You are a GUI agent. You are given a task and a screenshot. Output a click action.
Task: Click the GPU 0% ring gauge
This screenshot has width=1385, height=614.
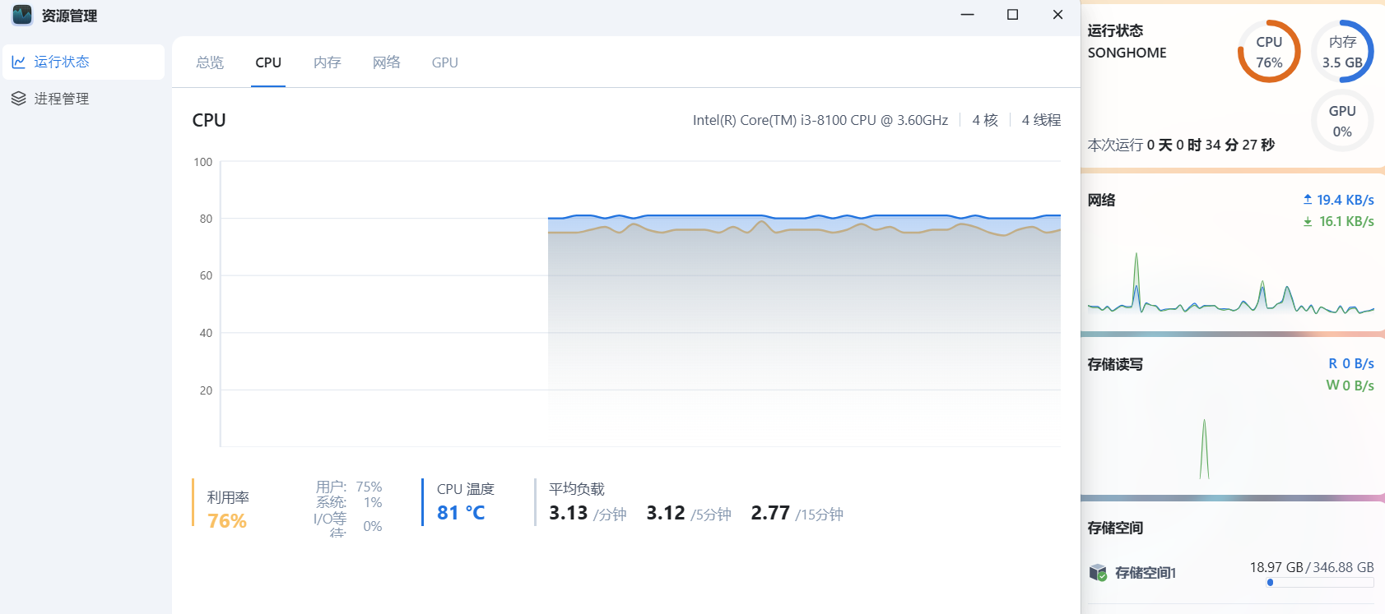1342,121
